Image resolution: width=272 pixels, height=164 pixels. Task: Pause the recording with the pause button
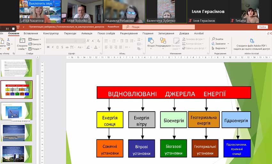coord(7,28)
